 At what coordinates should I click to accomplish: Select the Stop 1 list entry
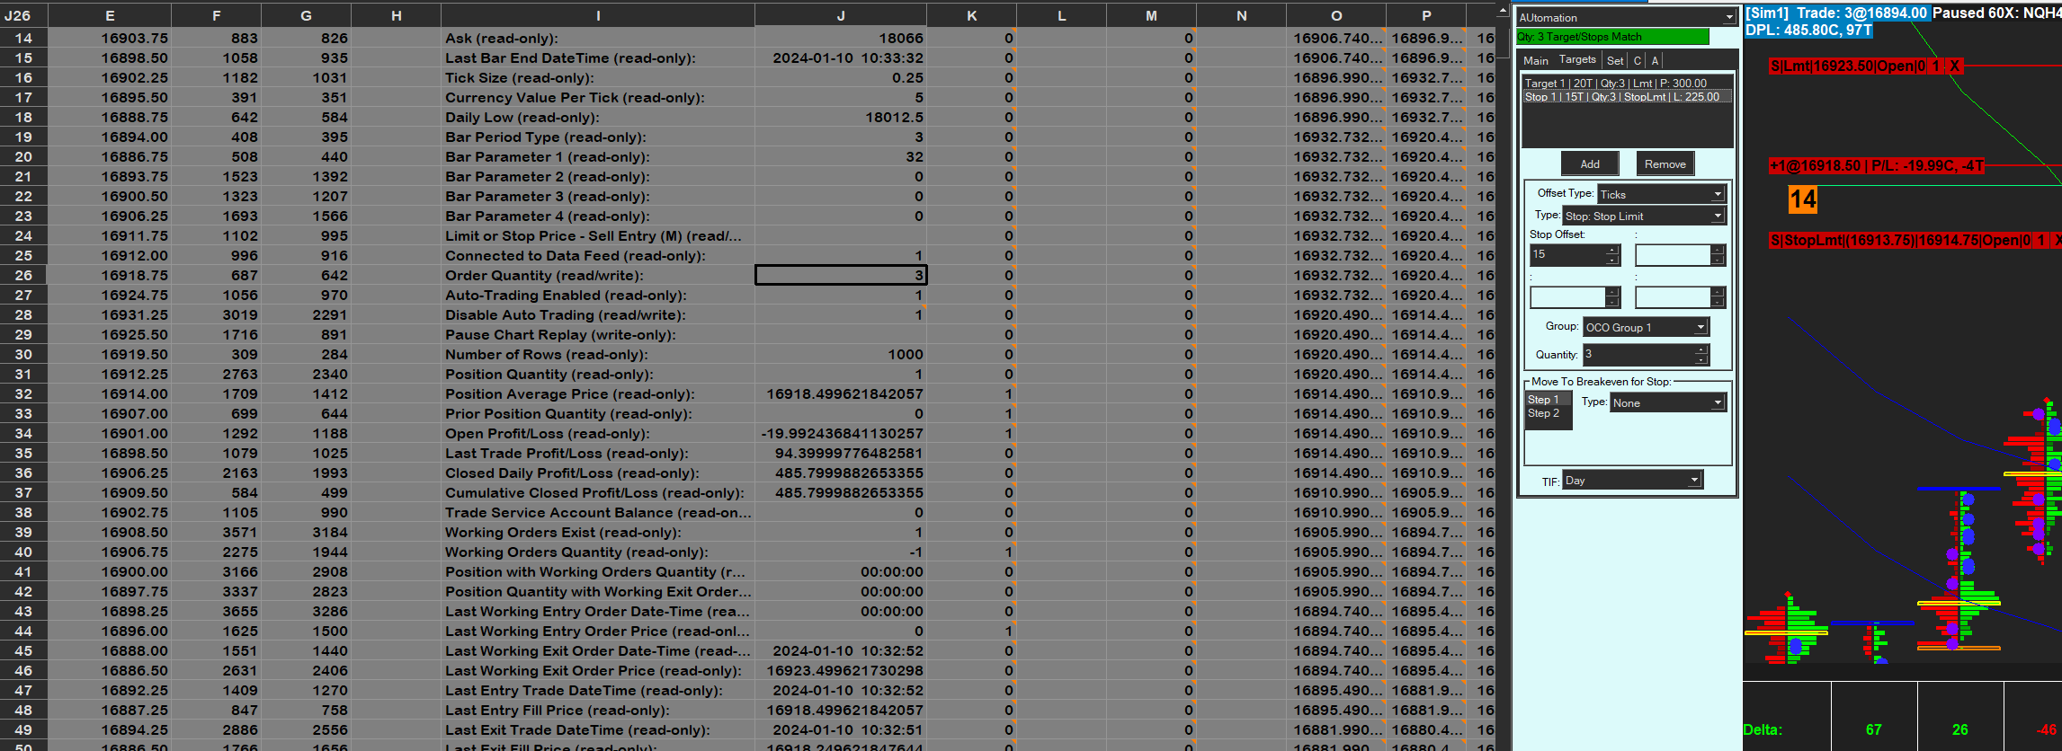pyautogui.click(x=1627, y=97)
